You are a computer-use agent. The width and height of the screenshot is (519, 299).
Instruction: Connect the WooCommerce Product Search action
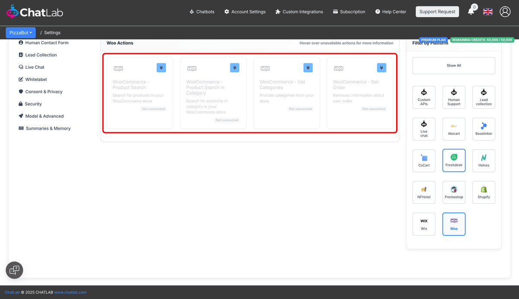click(x=161, y=67)
